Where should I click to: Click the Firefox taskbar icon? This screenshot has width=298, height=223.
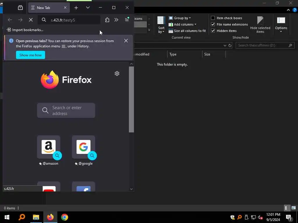coord(50,217)
